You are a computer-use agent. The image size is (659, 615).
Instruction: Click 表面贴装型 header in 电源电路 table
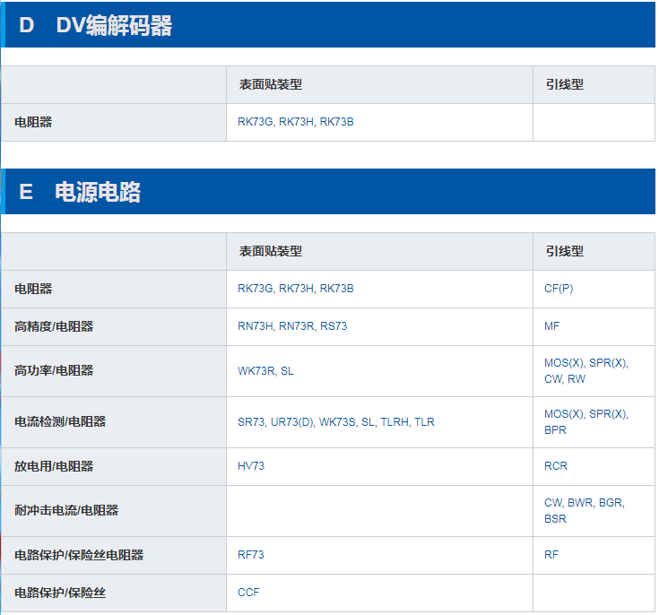(271, 251)
